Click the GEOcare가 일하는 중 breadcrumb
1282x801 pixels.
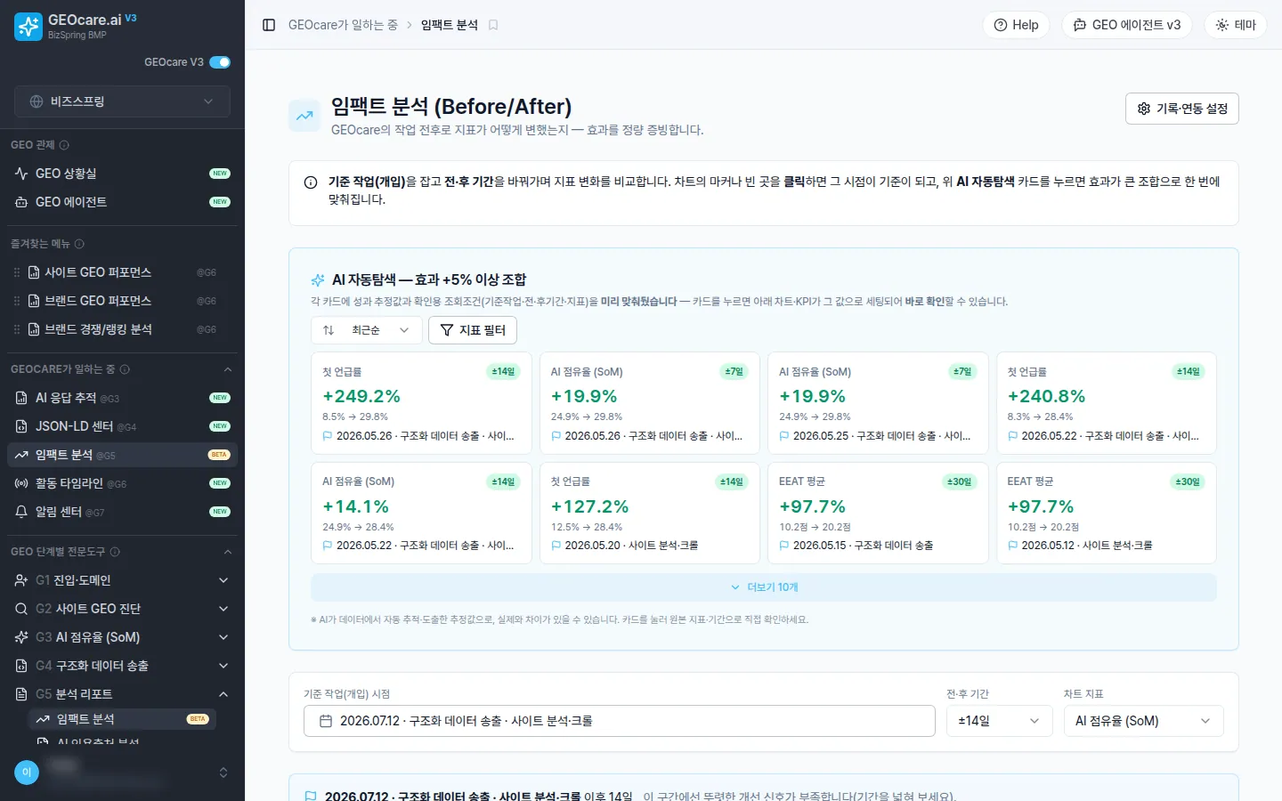[343, 25]
